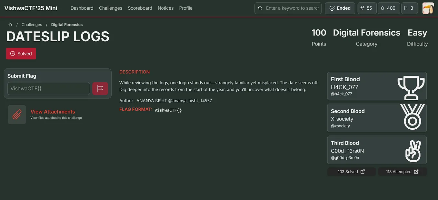Image resolution: width=438 pixels, height=200 pixels.
Task: Switch to the Challenges page
Action: pyautogui.click(x=110, y=8)
